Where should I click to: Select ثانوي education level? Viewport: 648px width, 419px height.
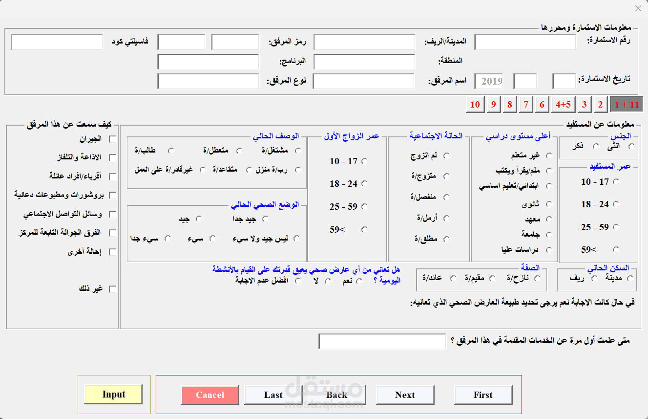click(549, 204)
